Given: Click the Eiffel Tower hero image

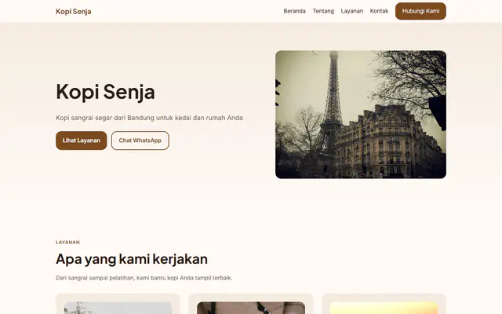Looking at the screenshot, I should [x=361, y=115].
